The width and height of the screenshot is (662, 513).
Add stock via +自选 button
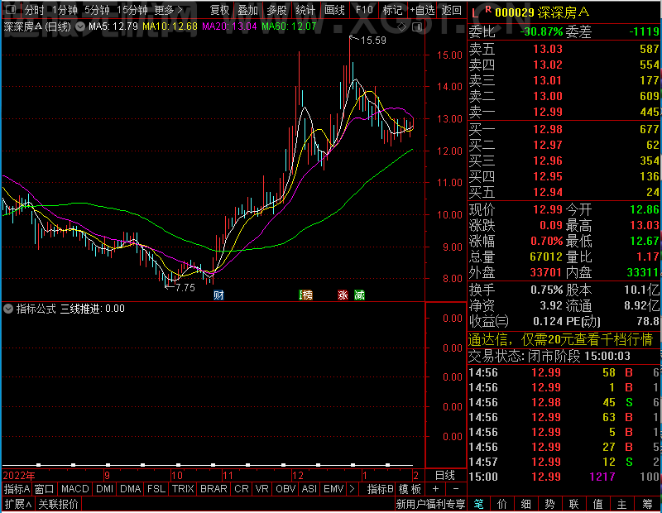tap(422, 10)
